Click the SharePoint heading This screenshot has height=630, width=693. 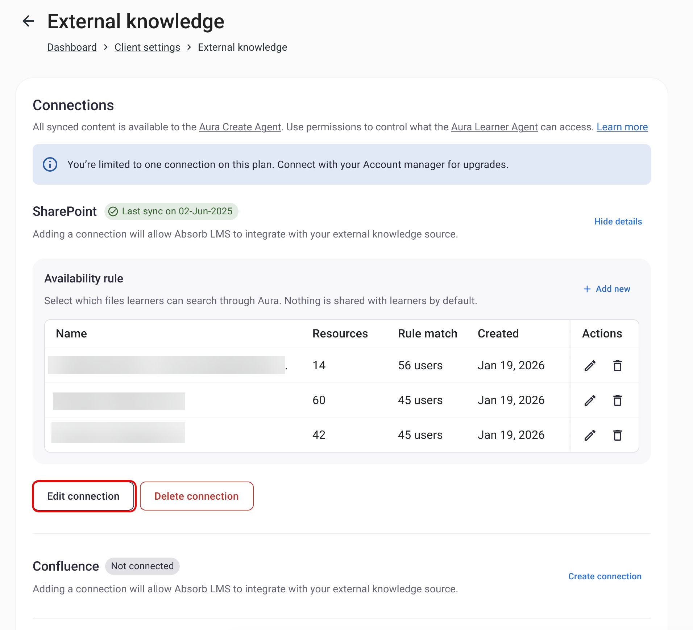click(x=65, y=211)
